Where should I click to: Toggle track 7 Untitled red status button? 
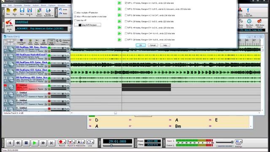49,93
